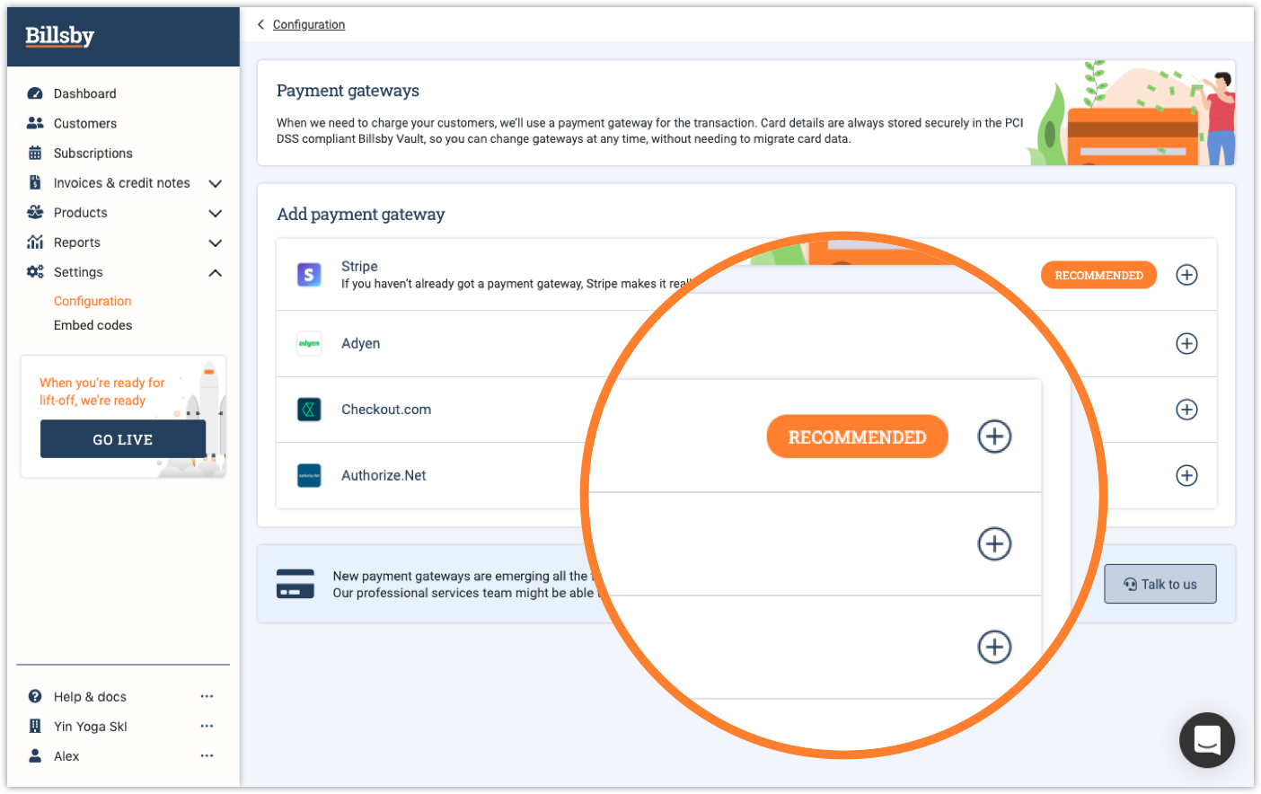Click the Products boxes icon
Image resolution: width=1261 pixels, height=794 pixels.
pyautogui.click(x=35, y=212)
